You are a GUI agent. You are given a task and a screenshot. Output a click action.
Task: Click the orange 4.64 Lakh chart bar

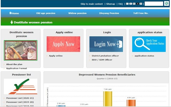click(x=131, y=103)
